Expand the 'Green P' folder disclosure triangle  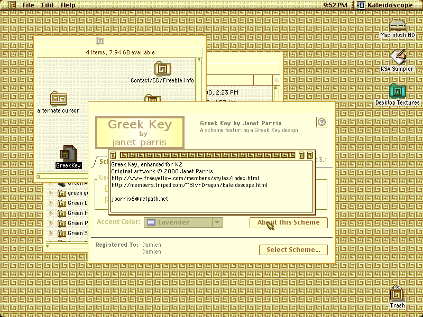tap(51, 223)
